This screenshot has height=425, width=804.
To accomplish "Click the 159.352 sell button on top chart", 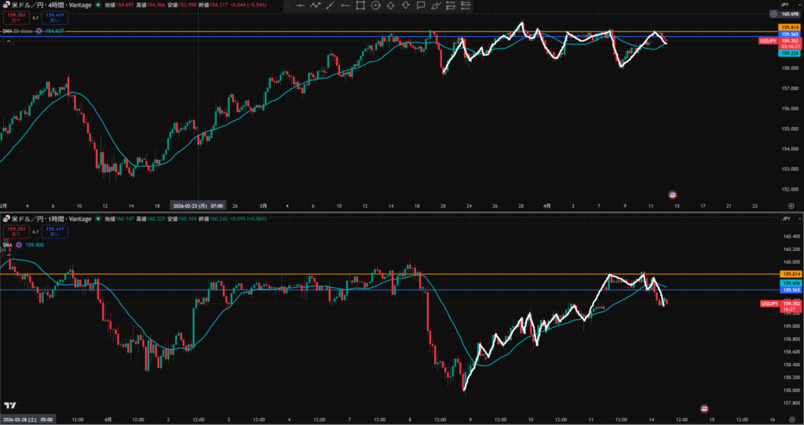I will point(15,16).
